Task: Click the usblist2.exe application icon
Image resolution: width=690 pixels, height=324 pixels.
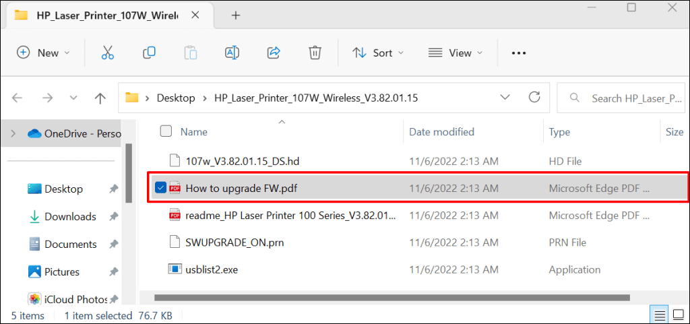Action: (x=175, y=269)
